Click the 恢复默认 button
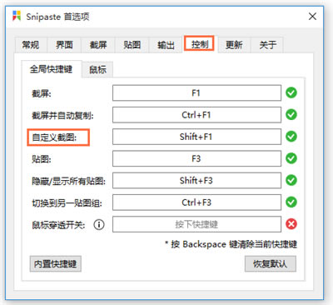 click(271, 263)
